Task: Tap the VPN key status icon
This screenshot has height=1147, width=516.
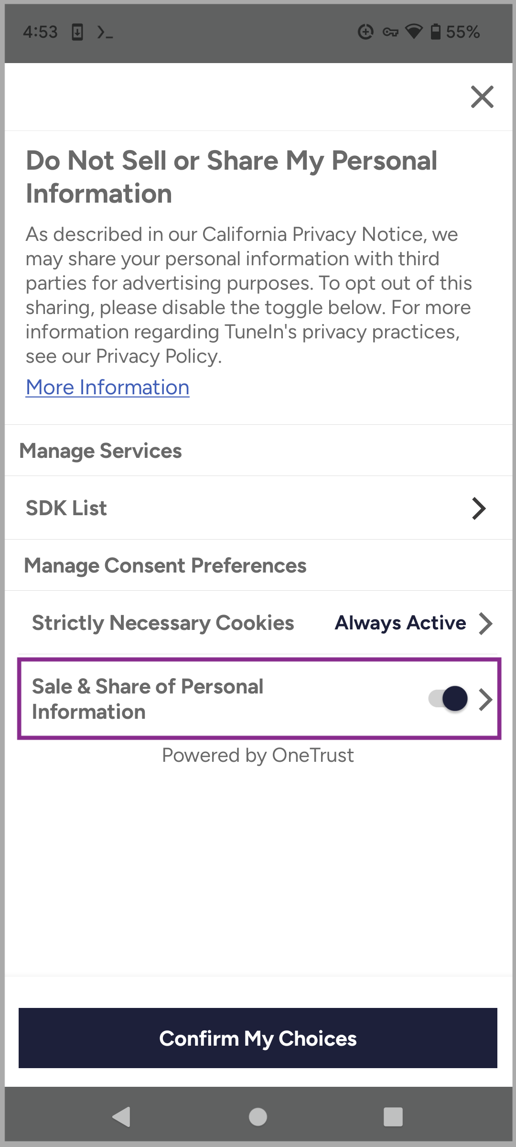Action: (x=390, y=32)
